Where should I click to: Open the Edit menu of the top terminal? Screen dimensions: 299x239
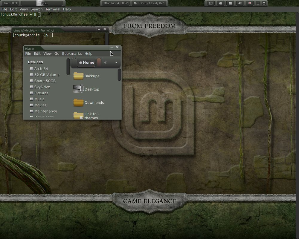click(x=13, y=9)
